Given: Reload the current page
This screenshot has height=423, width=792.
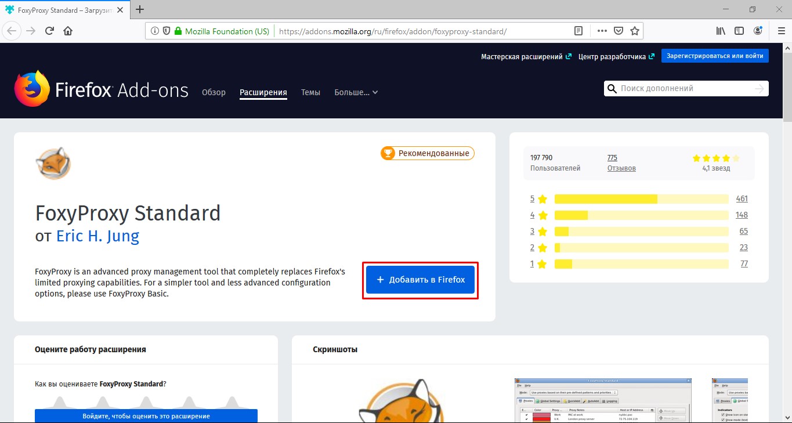Looking at the screenshot, I should coord(50,31).
